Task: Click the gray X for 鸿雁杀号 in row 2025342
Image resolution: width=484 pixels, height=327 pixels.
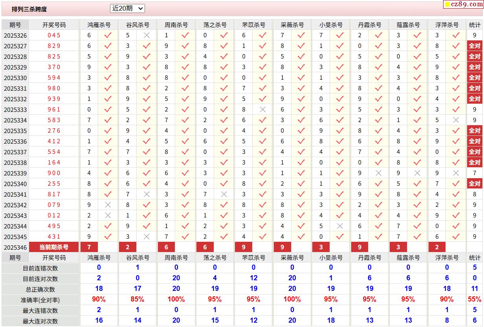Action: point(108,205)
